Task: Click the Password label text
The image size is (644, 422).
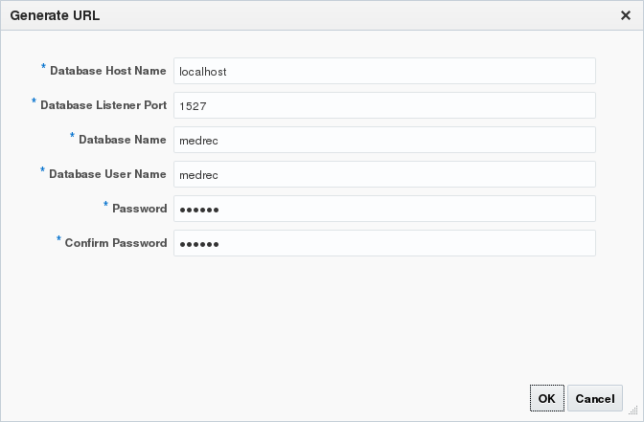Action: [x=140, y=209]
